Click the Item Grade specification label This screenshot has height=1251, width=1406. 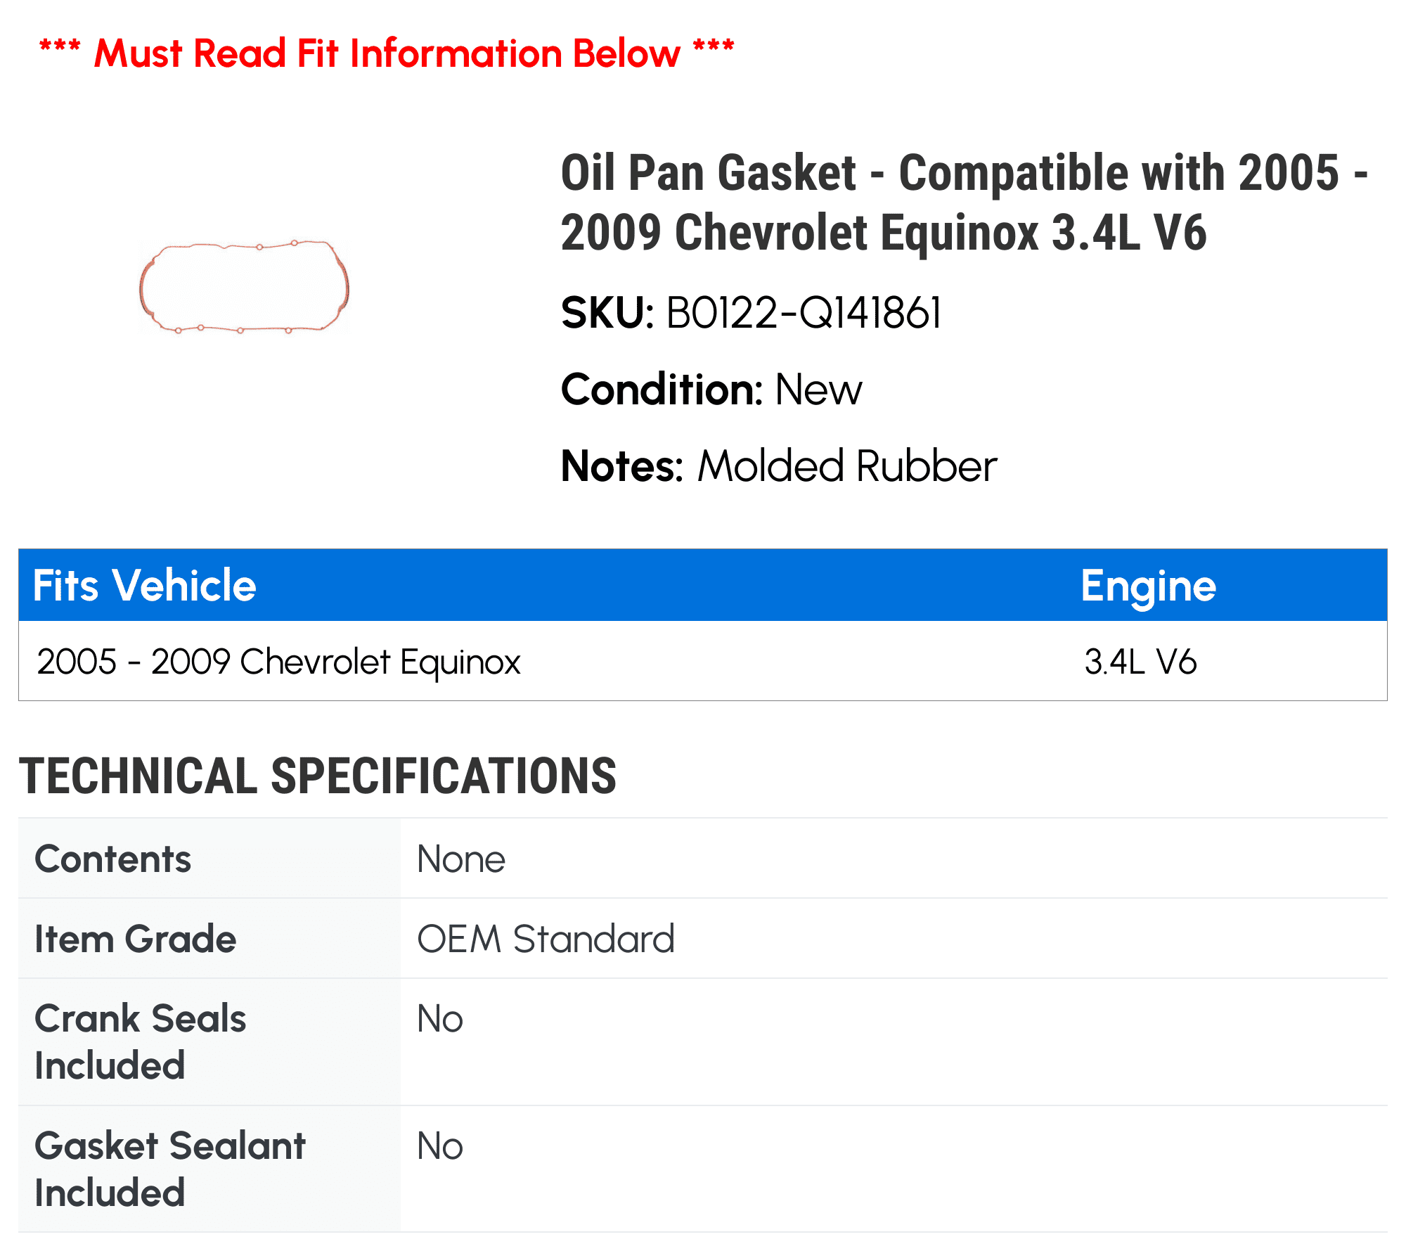coord(136,939)
